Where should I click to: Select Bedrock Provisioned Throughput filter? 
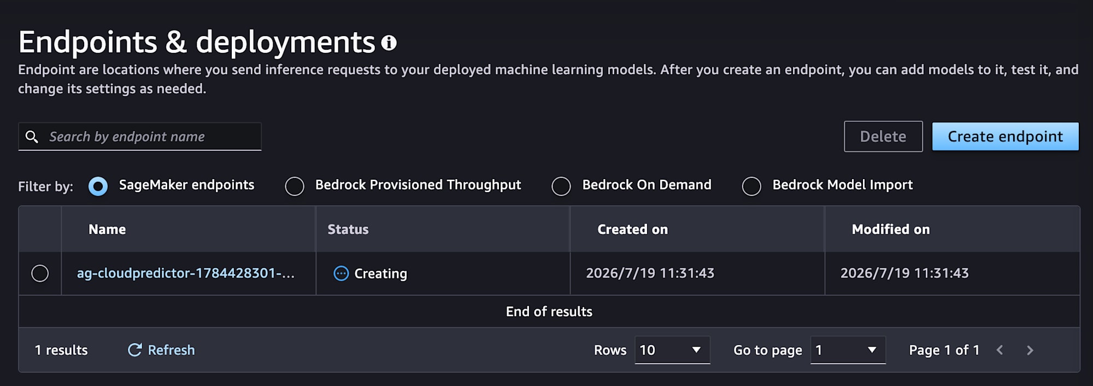click(295, 186)
